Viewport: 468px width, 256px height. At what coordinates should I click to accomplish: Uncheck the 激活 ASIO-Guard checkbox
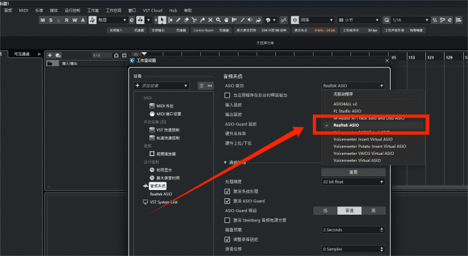[x=227, y=201]
